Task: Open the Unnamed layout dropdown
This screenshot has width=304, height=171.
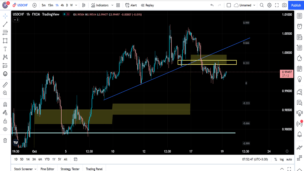Action: pos(245,5)
